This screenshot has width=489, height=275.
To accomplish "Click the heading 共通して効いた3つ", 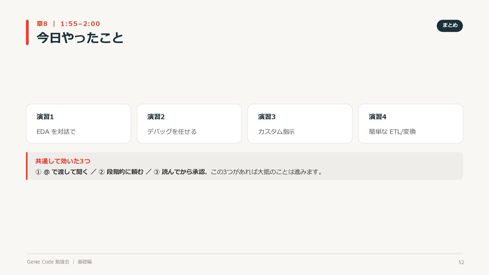I will (x=63, y=161).
